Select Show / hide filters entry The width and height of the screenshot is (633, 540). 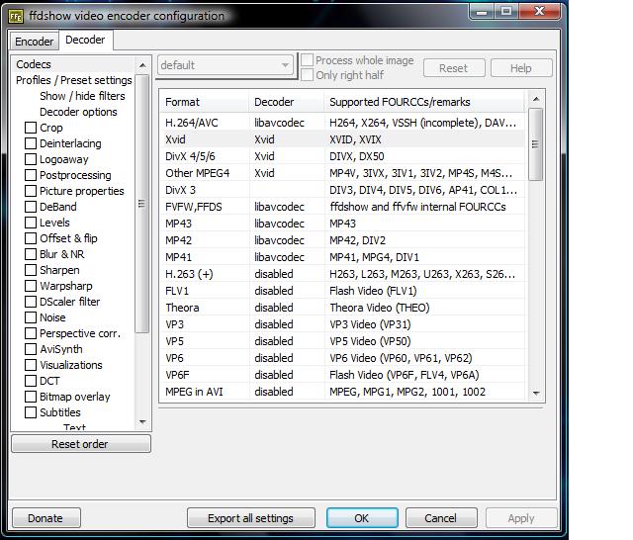pyautogui.click(x=82, y=96)
